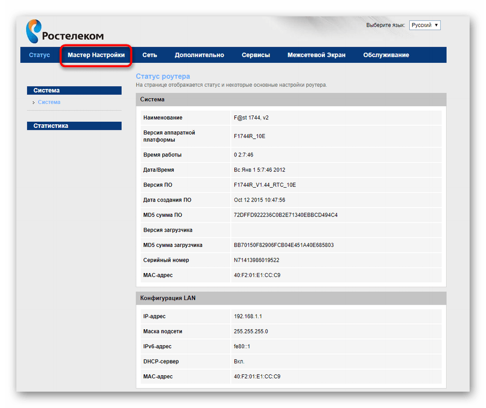
Task: Open the Дополнительно menu
Action: pyautogui.click(x=199, y=55)
